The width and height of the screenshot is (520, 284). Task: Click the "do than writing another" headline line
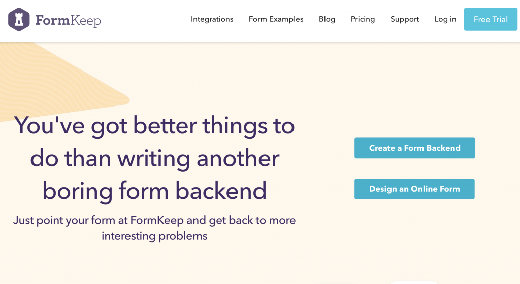point(154,158)
